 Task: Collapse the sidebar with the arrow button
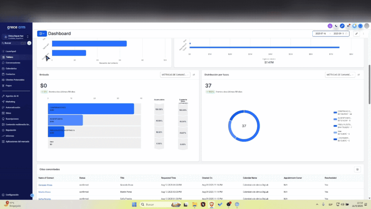coord(32,196)
